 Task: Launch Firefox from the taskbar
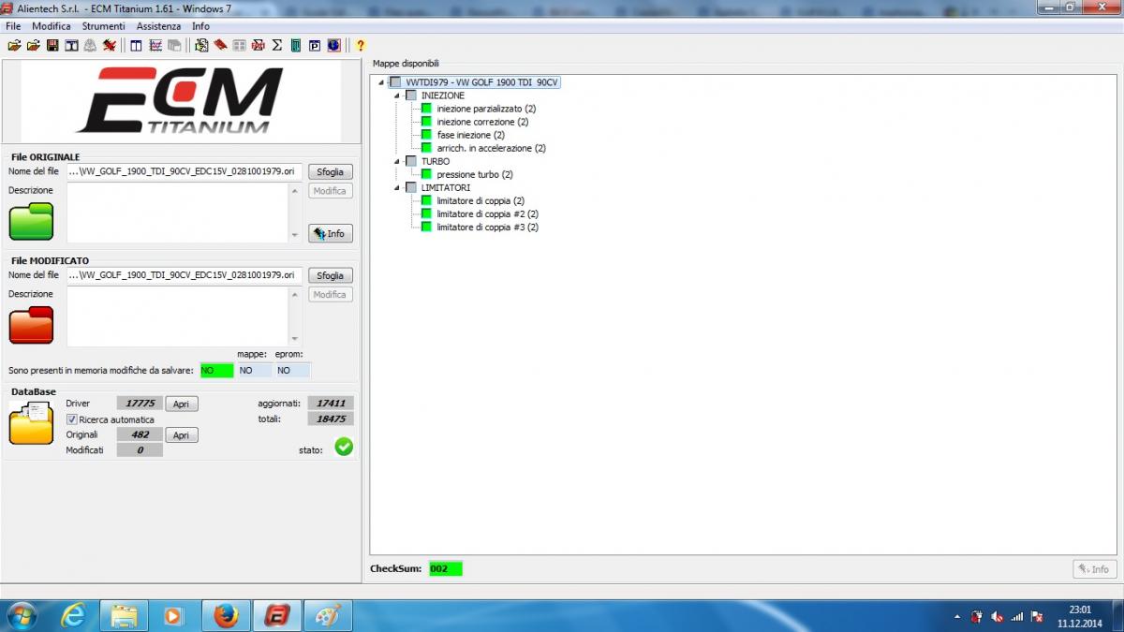coord(226,615)
